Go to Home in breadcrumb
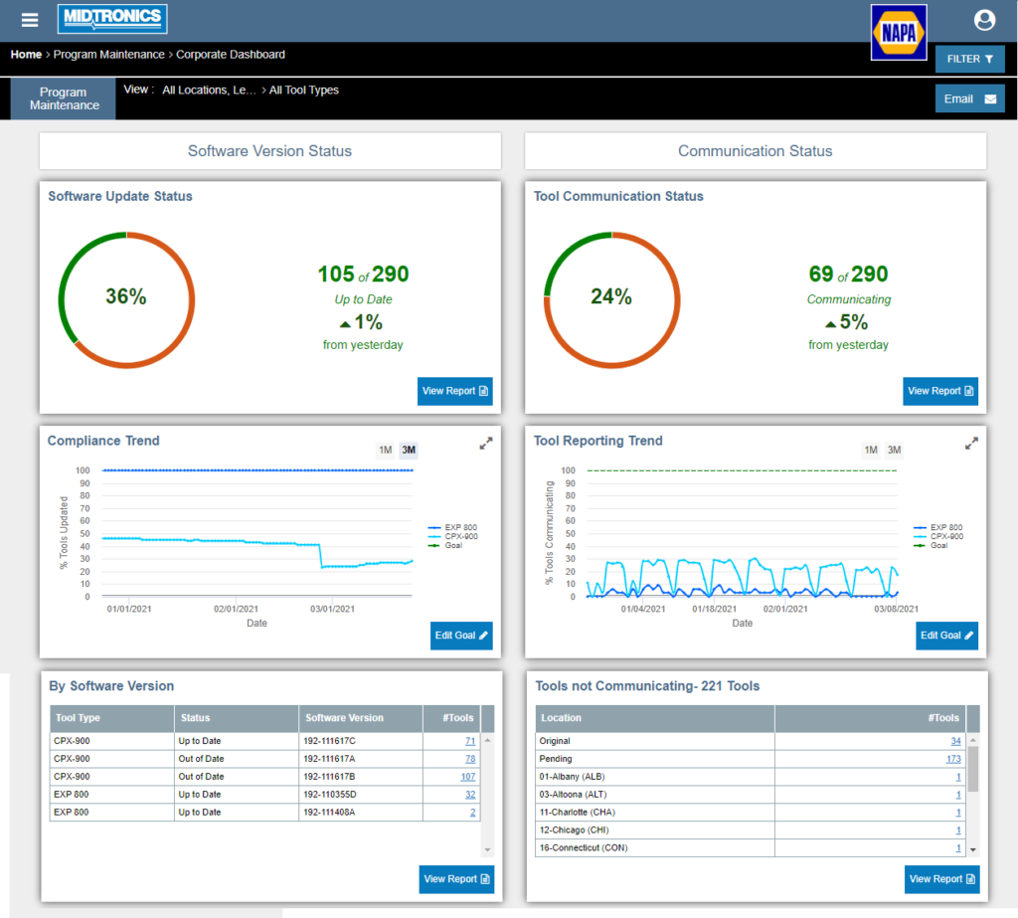 (26, 55)
